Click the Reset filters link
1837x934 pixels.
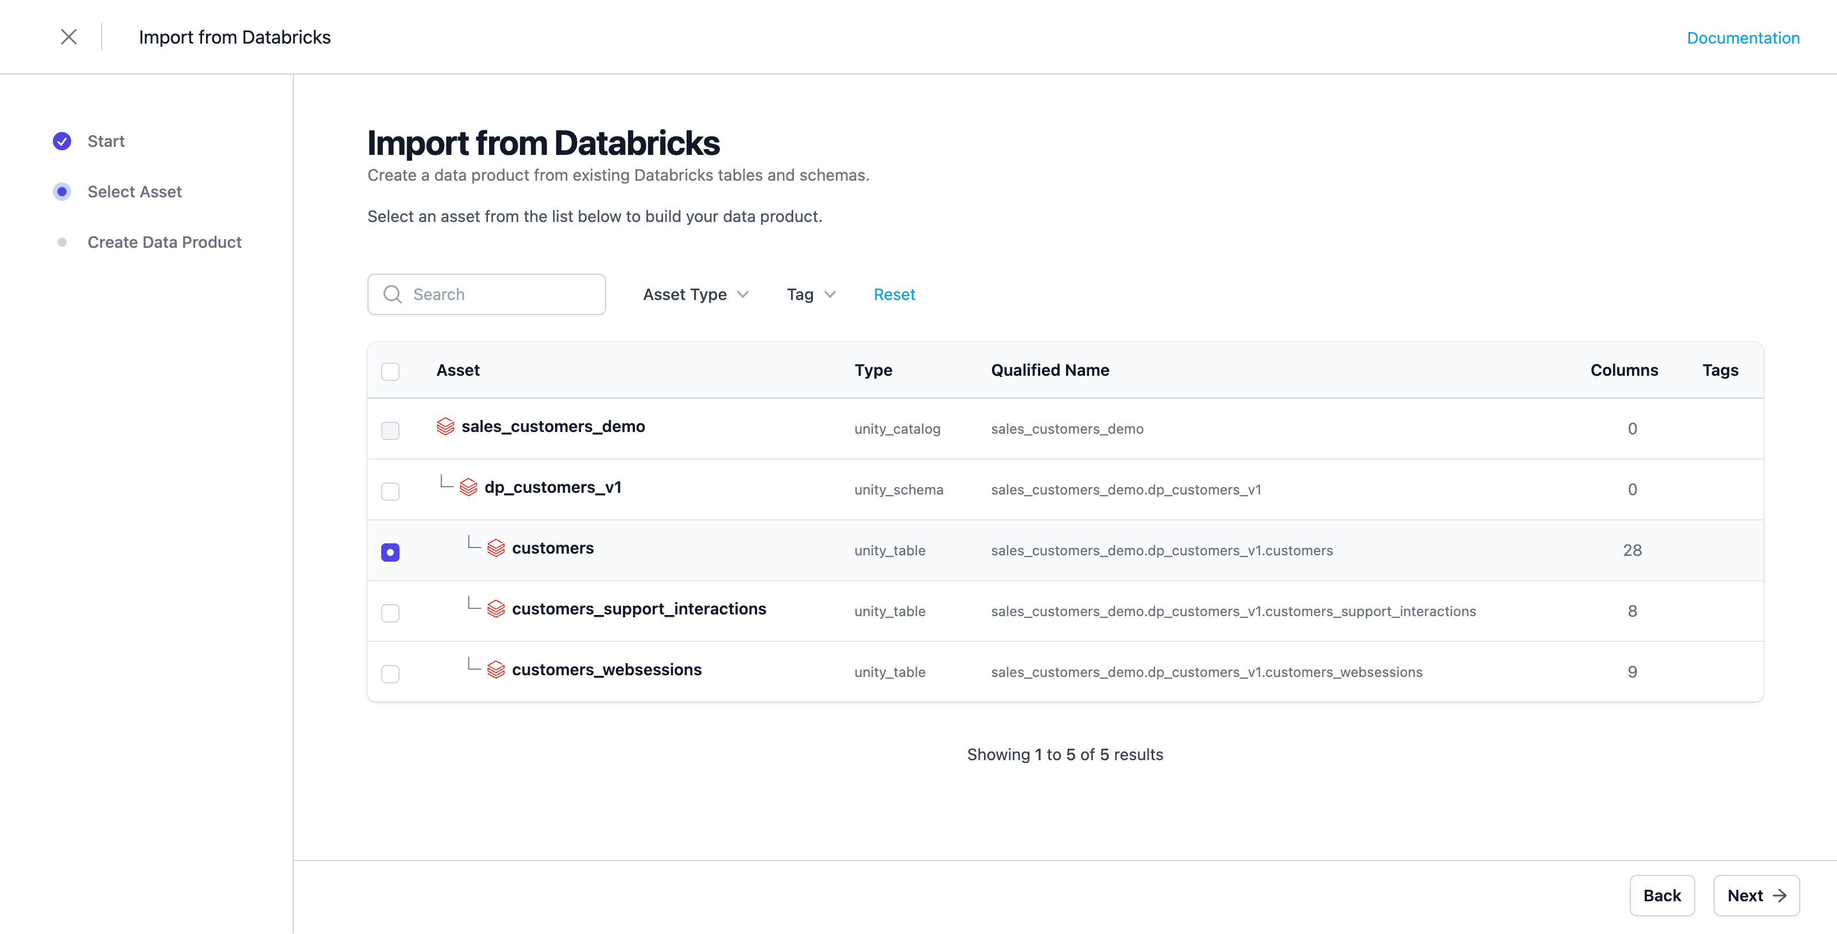click(x=894, y=294)
